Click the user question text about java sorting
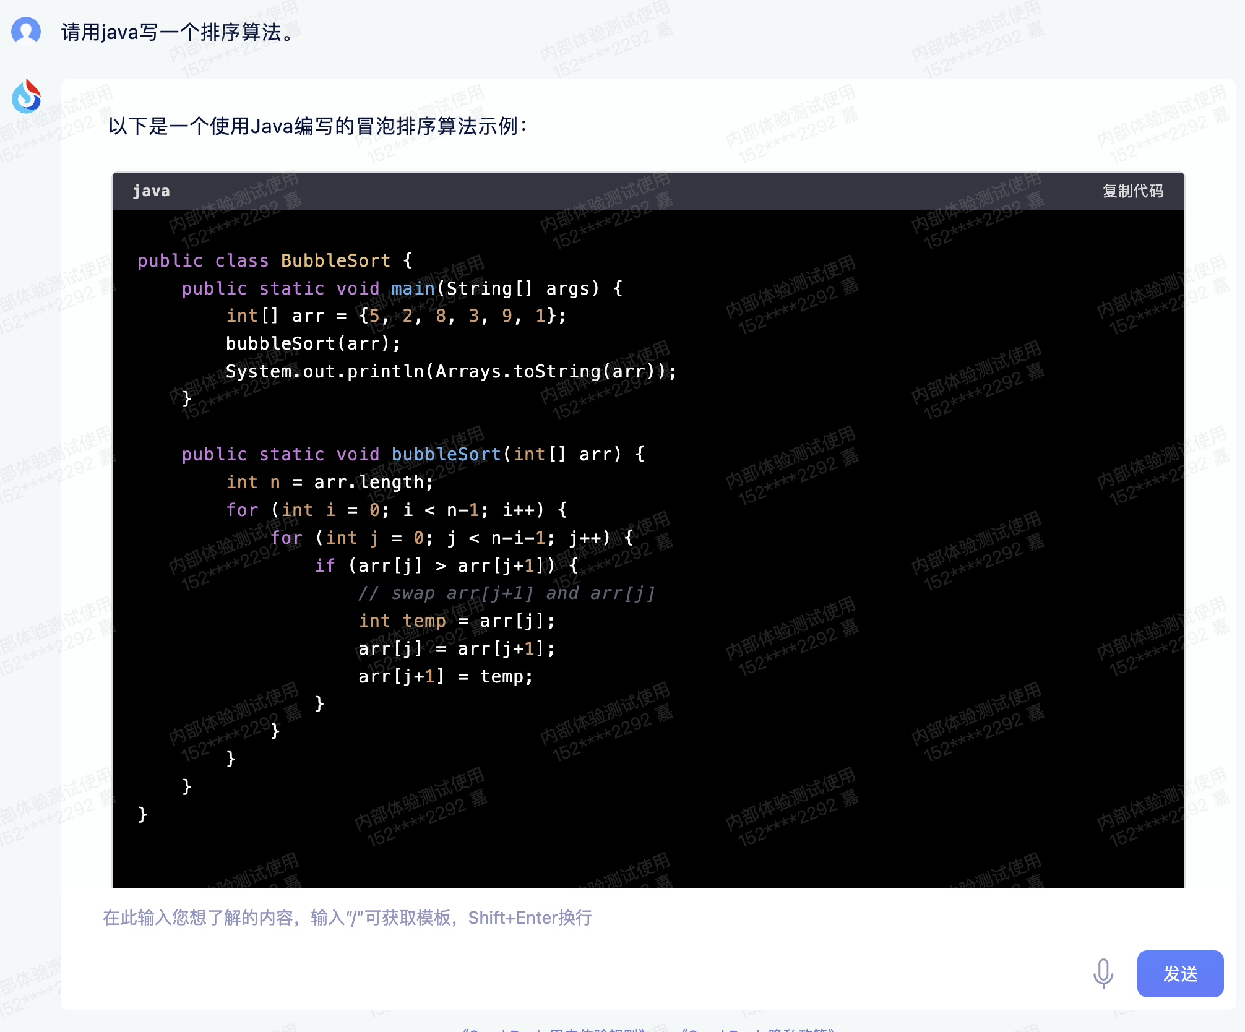The image size is (1245, 1032). pyautogui.click(x=179, y=32)
